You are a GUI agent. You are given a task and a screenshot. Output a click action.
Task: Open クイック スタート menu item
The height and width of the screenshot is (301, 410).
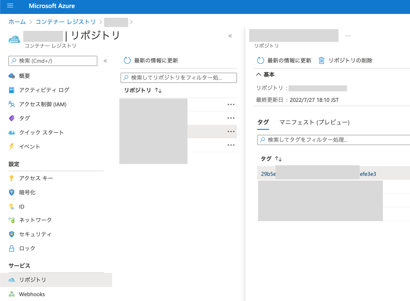[x=41, y=132]
